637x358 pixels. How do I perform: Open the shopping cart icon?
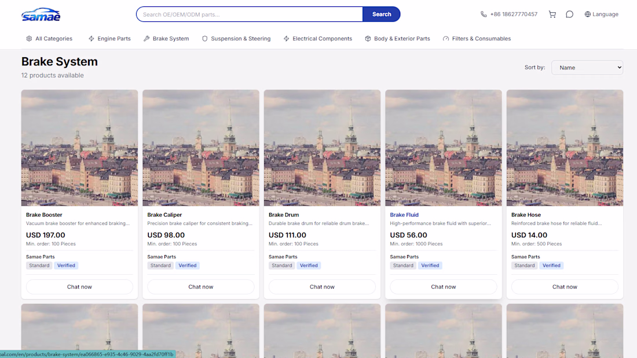pyautogui.click(x=552, y=14)
